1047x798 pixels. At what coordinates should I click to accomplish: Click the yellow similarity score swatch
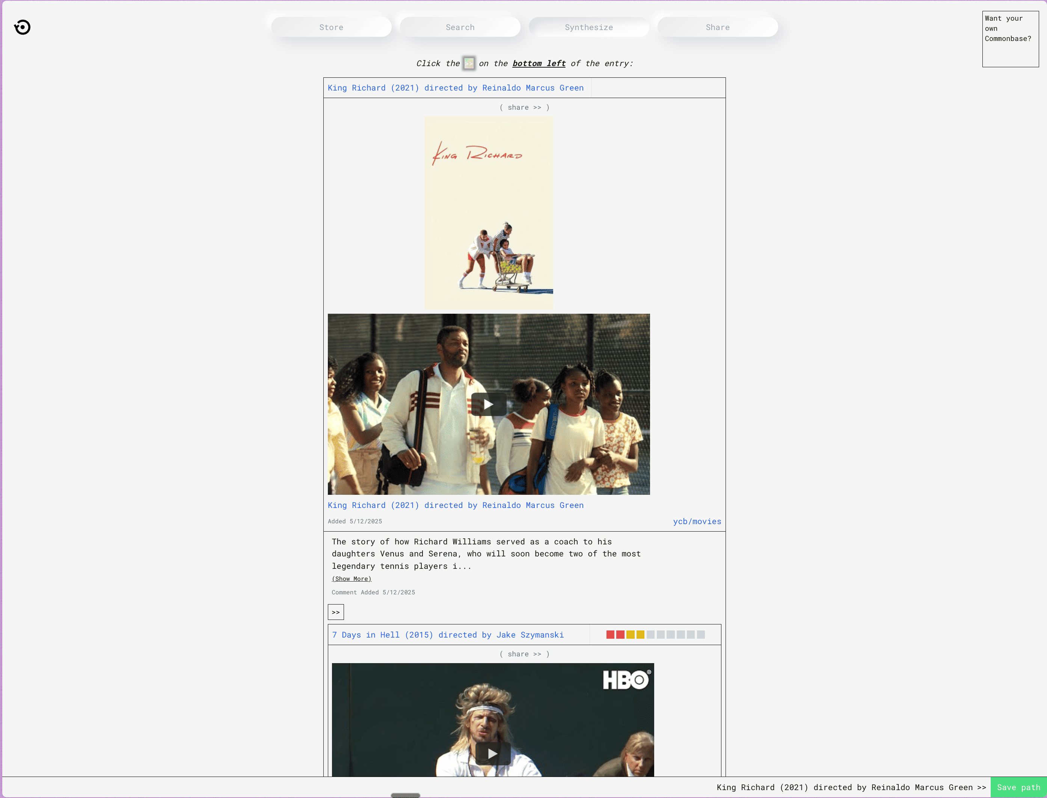pyautogui.click(x=630, y=635)
